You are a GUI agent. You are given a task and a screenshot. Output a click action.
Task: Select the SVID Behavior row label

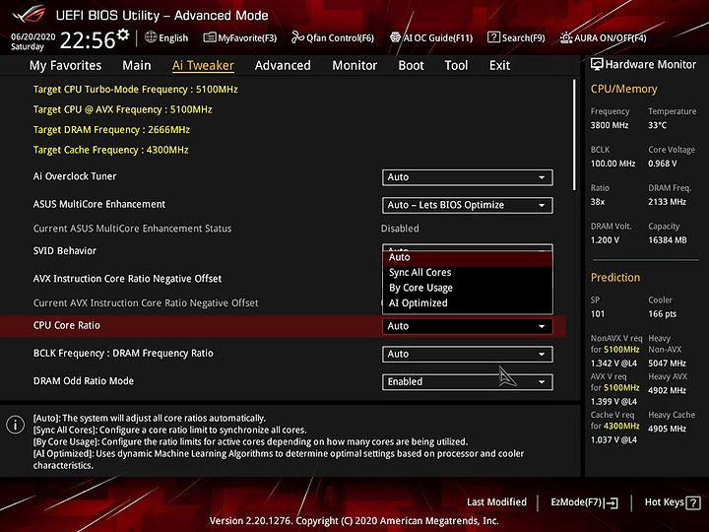pyautogui.click(x=65, y=250)
